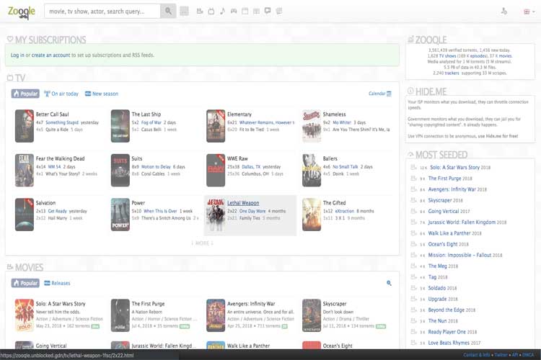Open the speech-bubble category icon

268,11
